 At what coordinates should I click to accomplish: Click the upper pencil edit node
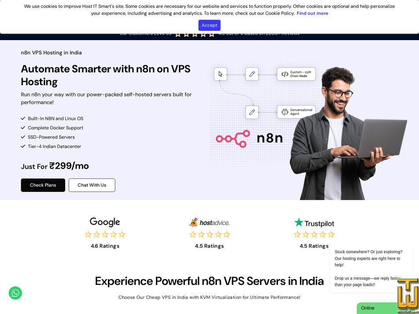pyautogui.click(x=252, y=74)
